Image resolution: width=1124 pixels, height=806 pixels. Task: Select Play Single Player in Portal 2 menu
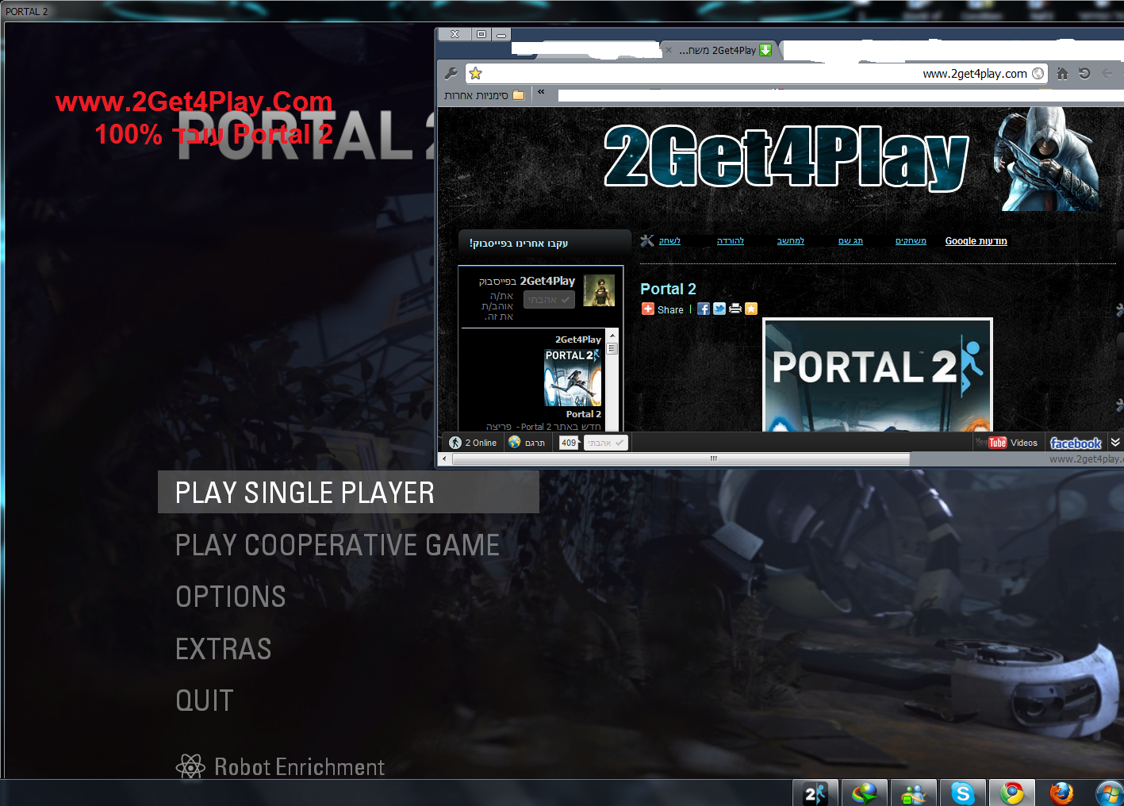tap(348, 492)
